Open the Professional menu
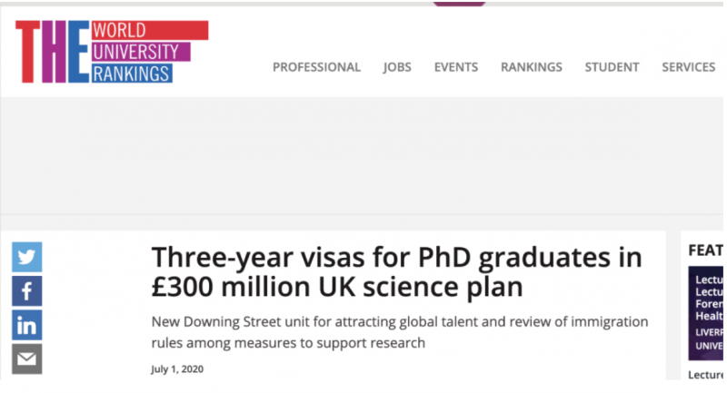 pyautogui.click(x=316, y=67)
